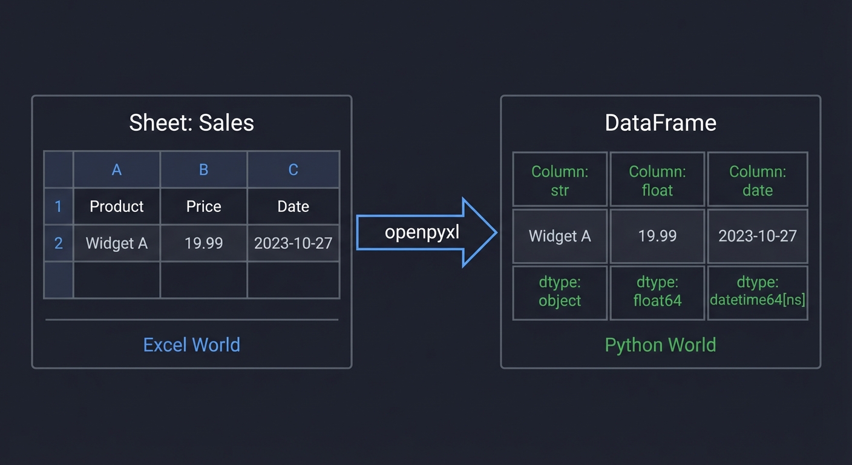Expand the dtype: datetime64[ns] cell

(757, 292)
